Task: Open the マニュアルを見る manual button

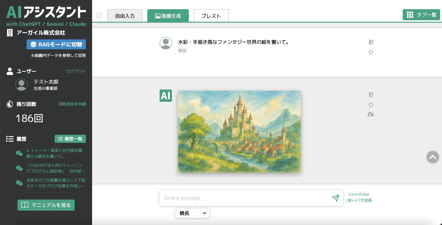Action: (x=46, y=205)
